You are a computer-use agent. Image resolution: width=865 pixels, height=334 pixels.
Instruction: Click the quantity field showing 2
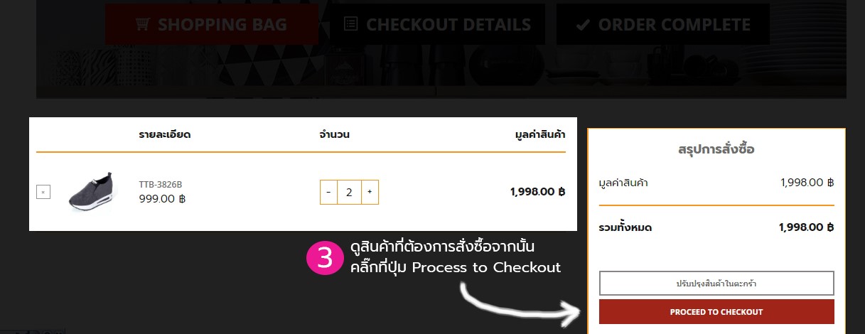[349, 192]
